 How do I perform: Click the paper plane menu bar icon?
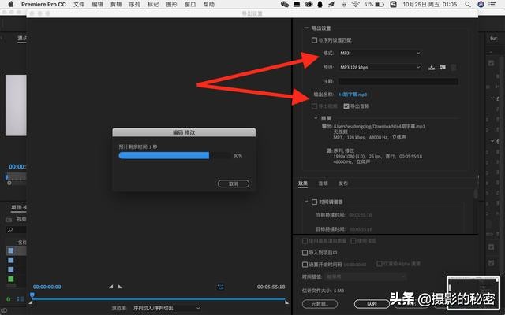[x=331, y=4]
